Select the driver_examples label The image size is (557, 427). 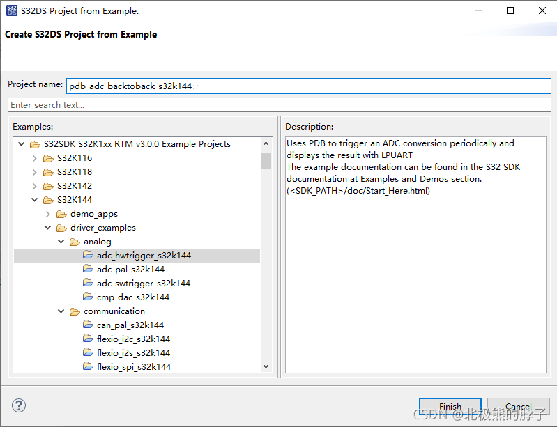point(103,228)
